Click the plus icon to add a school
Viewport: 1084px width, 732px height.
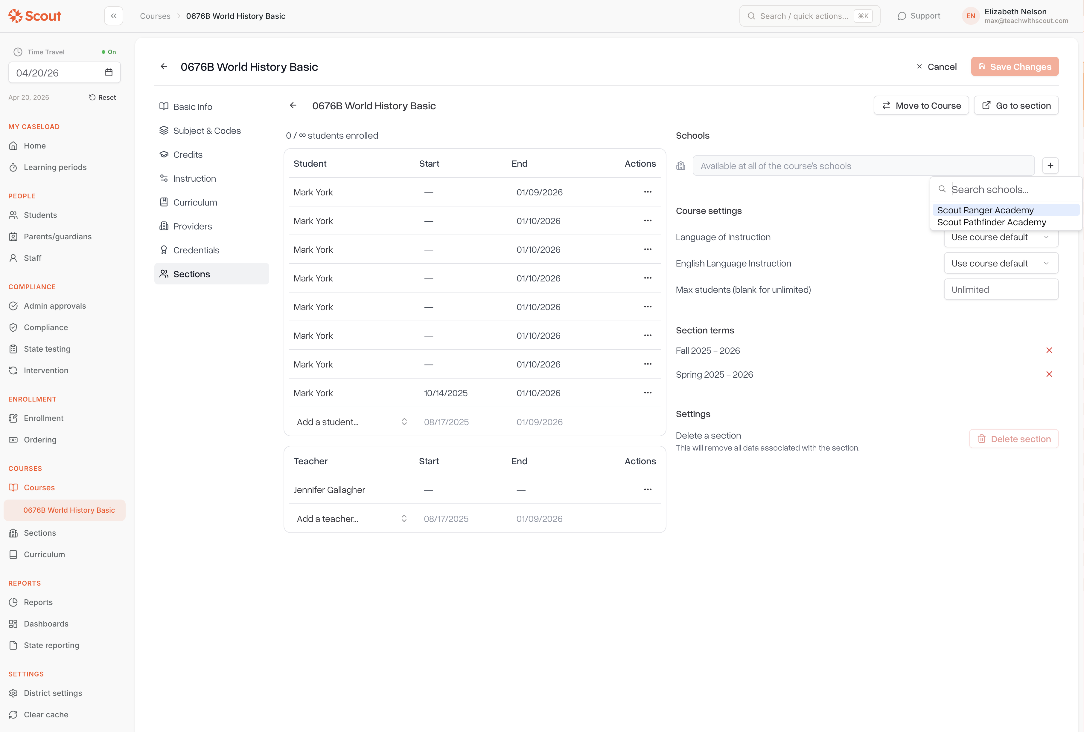[1050, 166]
